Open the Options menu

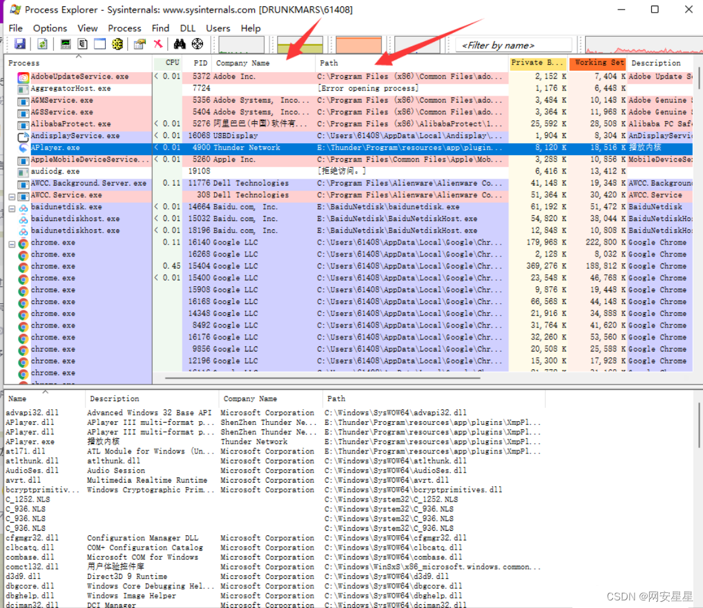[x=50, y=28]
